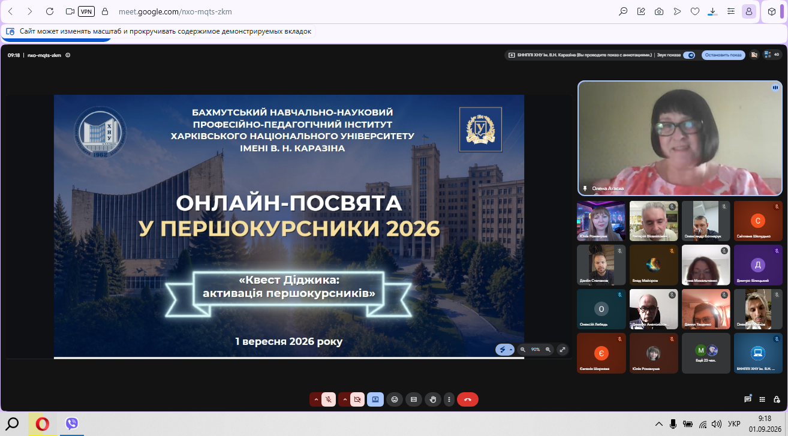Open the annotation tools dropdown arrow
Viewport: 788px width, 436px height.
(x=511, y=349)
